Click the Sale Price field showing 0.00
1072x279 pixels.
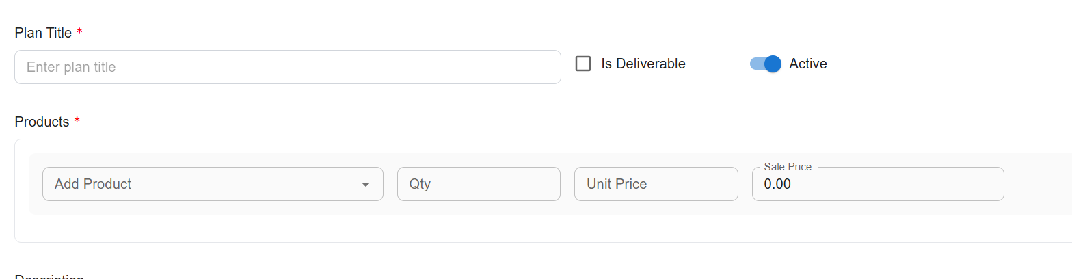point(877,184)
